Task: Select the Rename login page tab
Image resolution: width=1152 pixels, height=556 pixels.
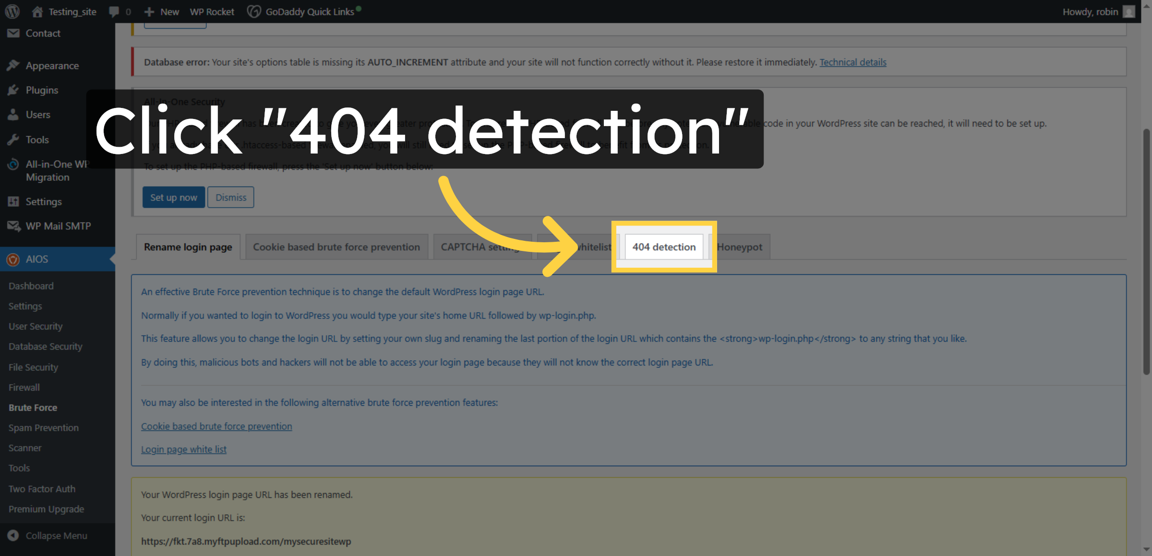Action: click(x=187, y=247)
